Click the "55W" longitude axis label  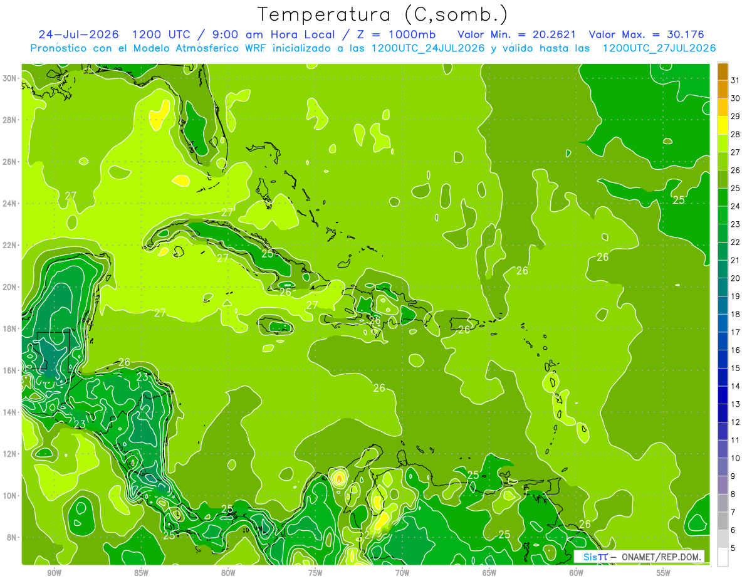click(664, 573)
